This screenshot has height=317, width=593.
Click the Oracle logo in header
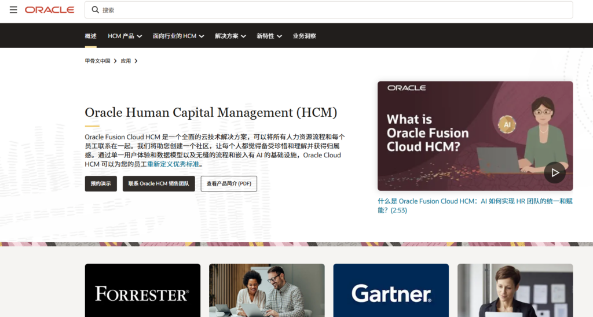click(50, 10)
